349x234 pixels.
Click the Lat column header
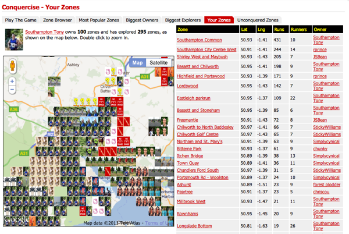click(248, 29)
